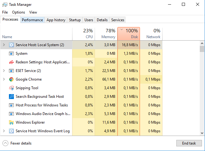Expand Service Host: Windows Event Log group
The image size is (205, 151).
point(4,131)
